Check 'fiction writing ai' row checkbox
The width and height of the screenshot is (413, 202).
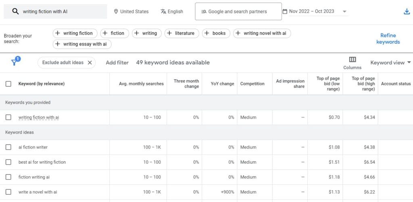tap(8, 177)
